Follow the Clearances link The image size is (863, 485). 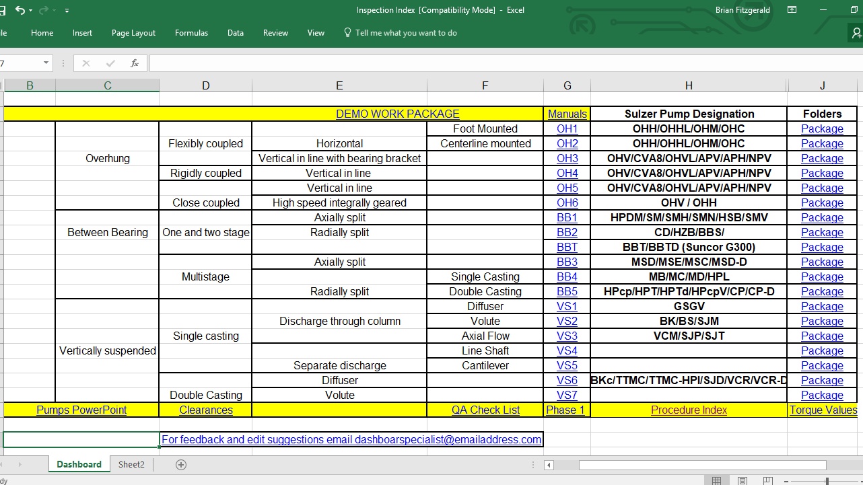[x=206, y=410]
